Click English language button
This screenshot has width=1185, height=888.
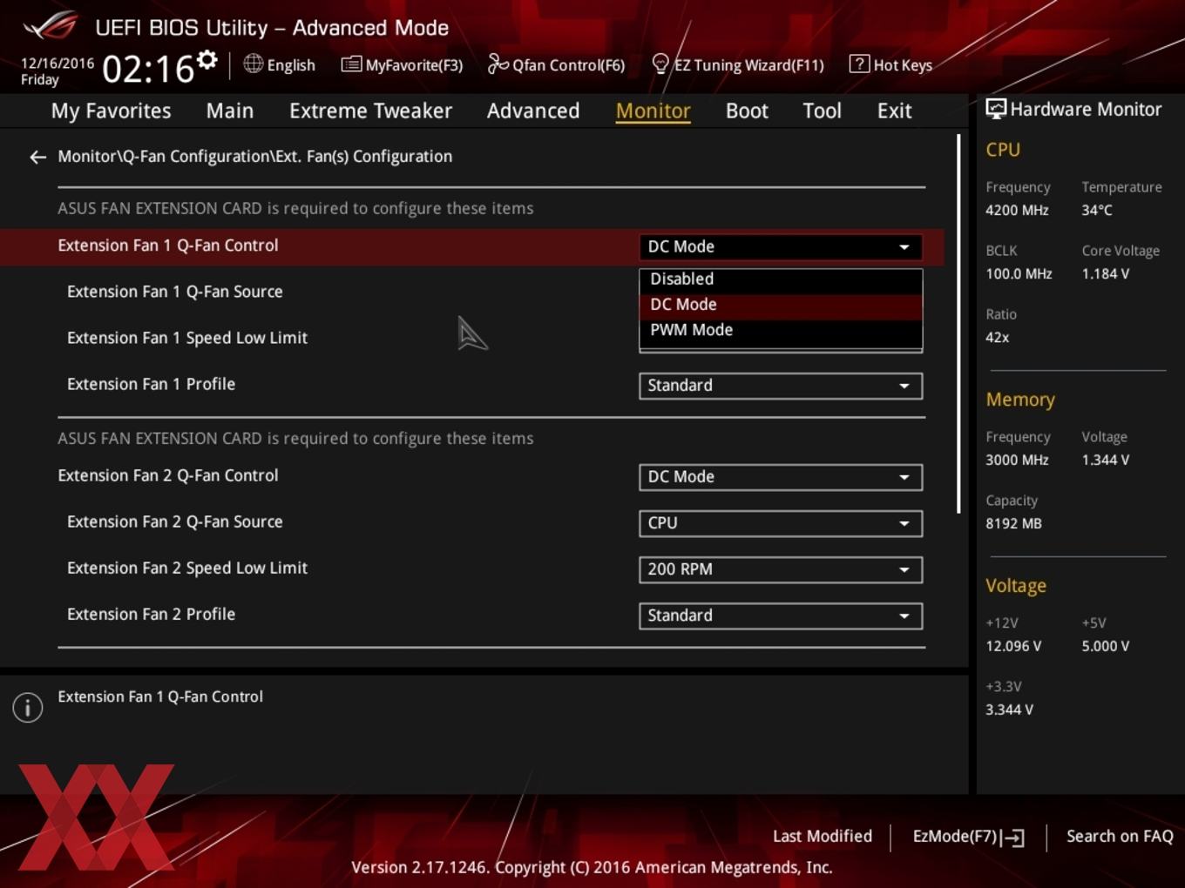point(280,64)
